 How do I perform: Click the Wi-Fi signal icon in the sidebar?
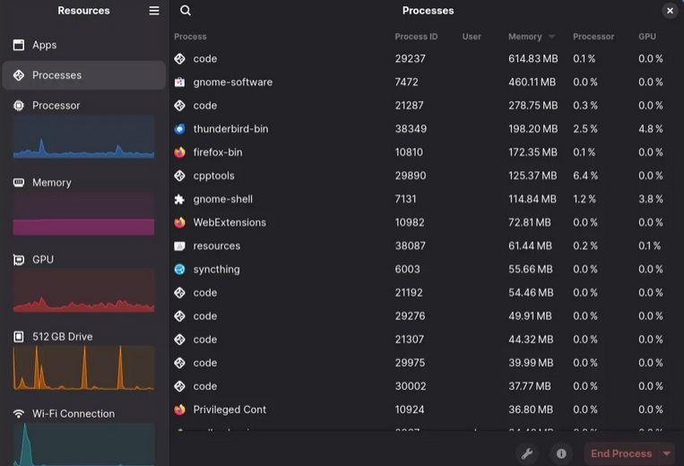(x=19, y=414)
